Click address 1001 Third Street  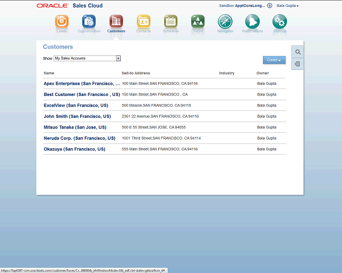coord(161,138)
